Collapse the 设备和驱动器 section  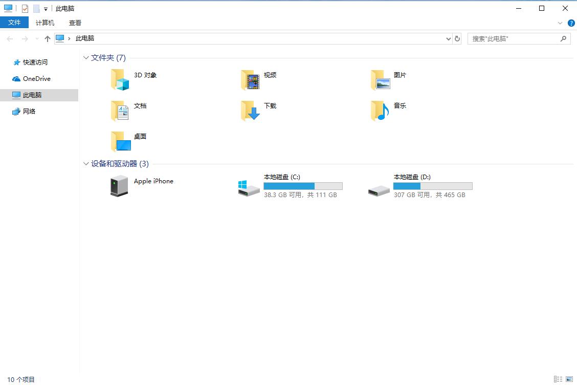pyautogui.click(x=85, y=164)
